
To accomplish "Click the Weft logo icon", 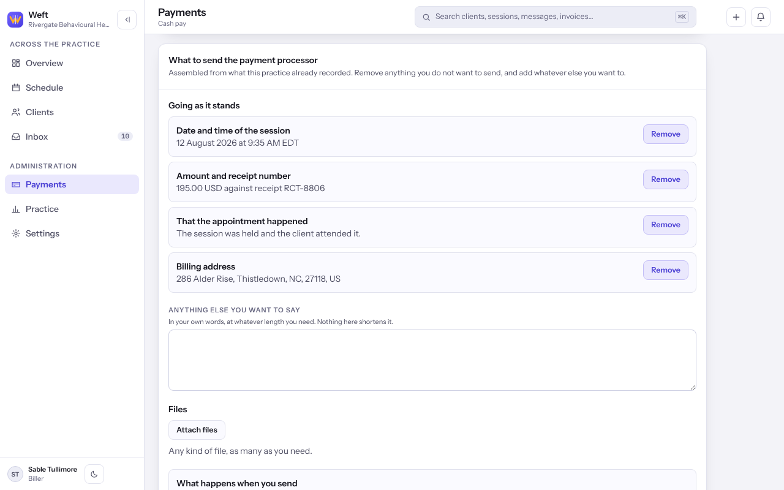I will point(15,20).
